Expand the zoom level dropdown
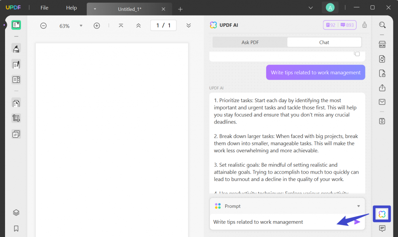Image resolution: width=398 pixels, height=237 pixels. click(80, 25)
